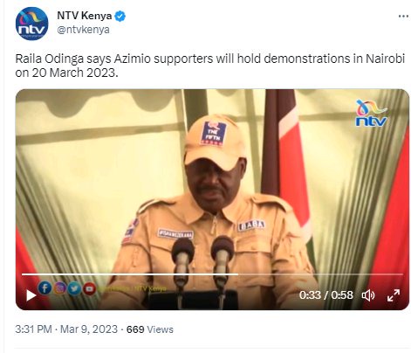Open the NTV Kenya display name
The width and height of the screenshot is (411, 353).
tap(85, 16)
